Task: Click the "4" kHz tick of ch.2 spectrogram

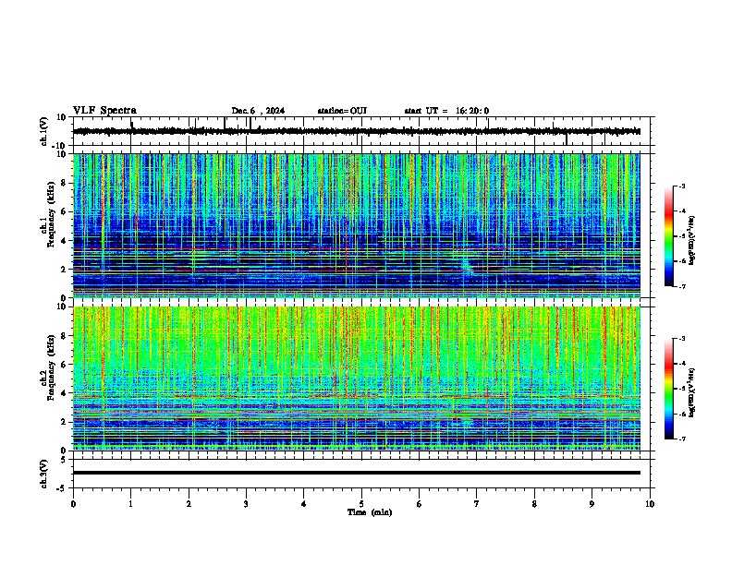Action: (x=64, y=393)
